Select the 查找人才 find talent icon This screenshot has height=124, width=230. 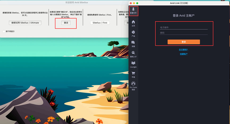pos(133,54)
